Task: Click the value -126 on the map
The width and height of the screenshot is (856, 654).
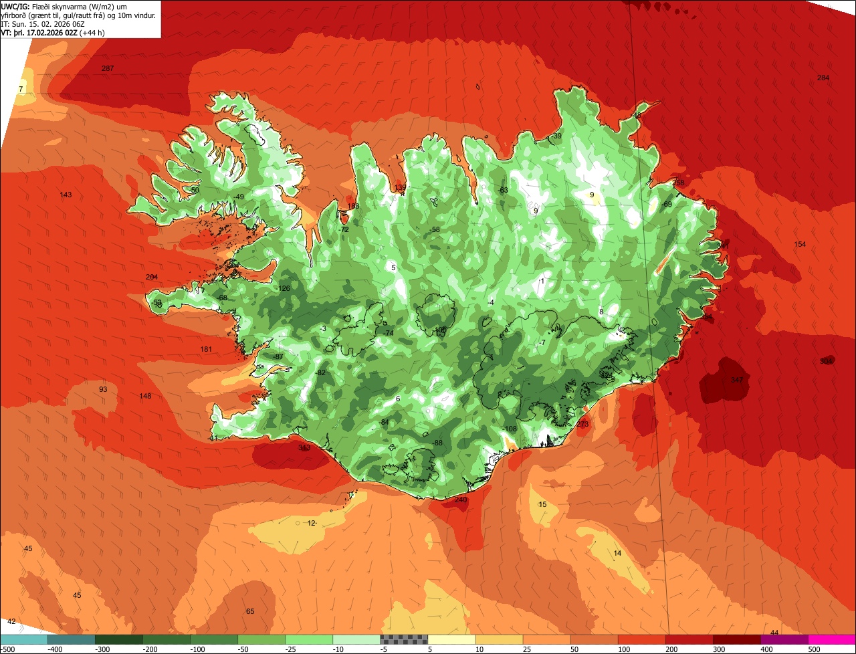Action: [x=284, y=289]
